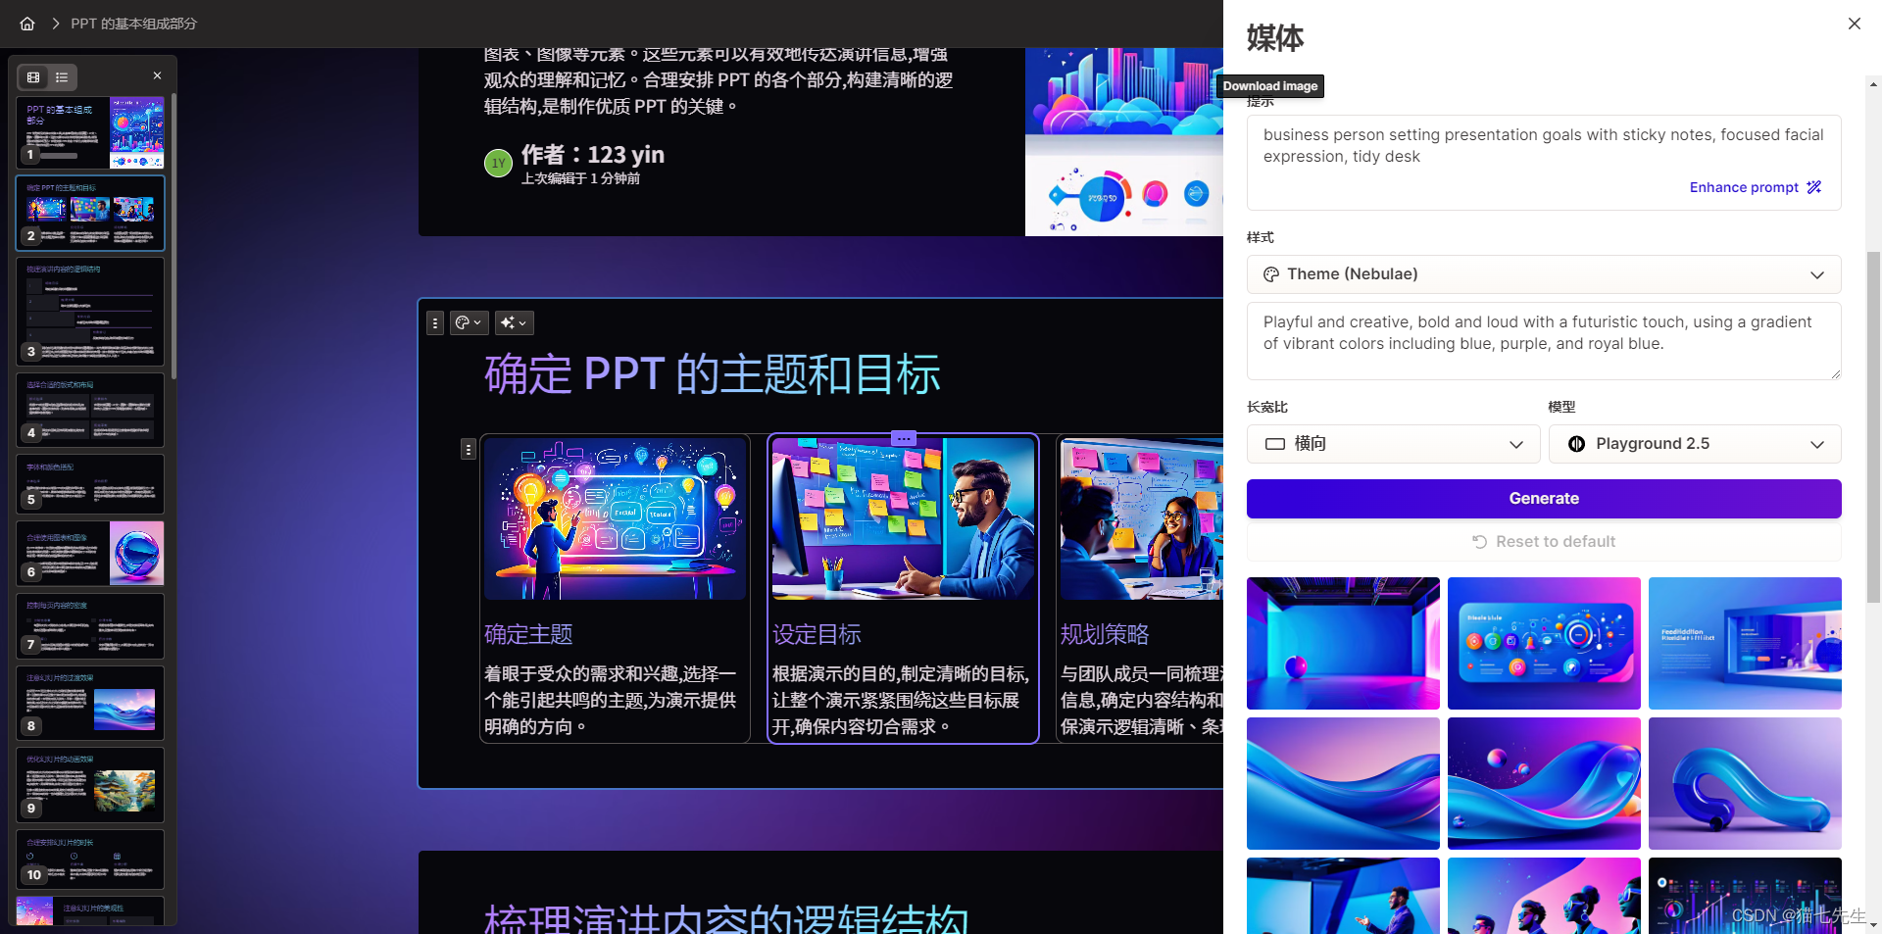The width and height of the screenshot is (1882, 934).
Task: Close the 媒体 media panel
Action: 1854,24
